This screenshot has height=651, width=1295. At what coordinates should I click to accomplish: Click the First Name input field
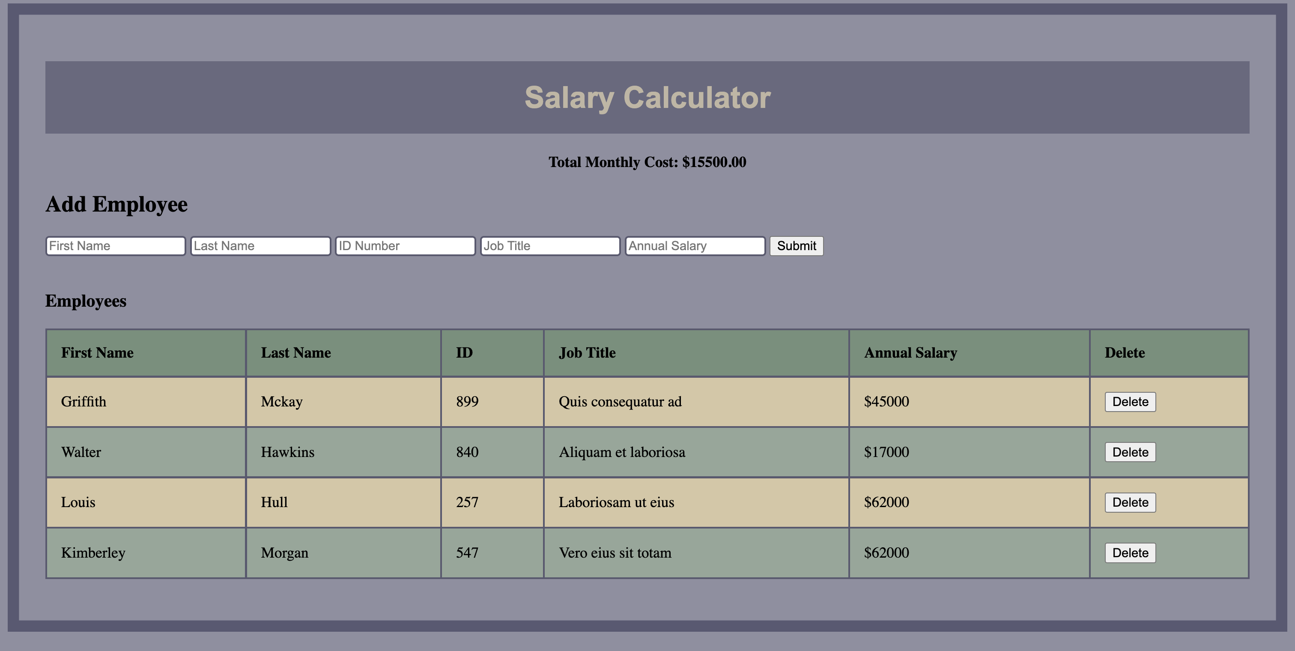[115, 246]
